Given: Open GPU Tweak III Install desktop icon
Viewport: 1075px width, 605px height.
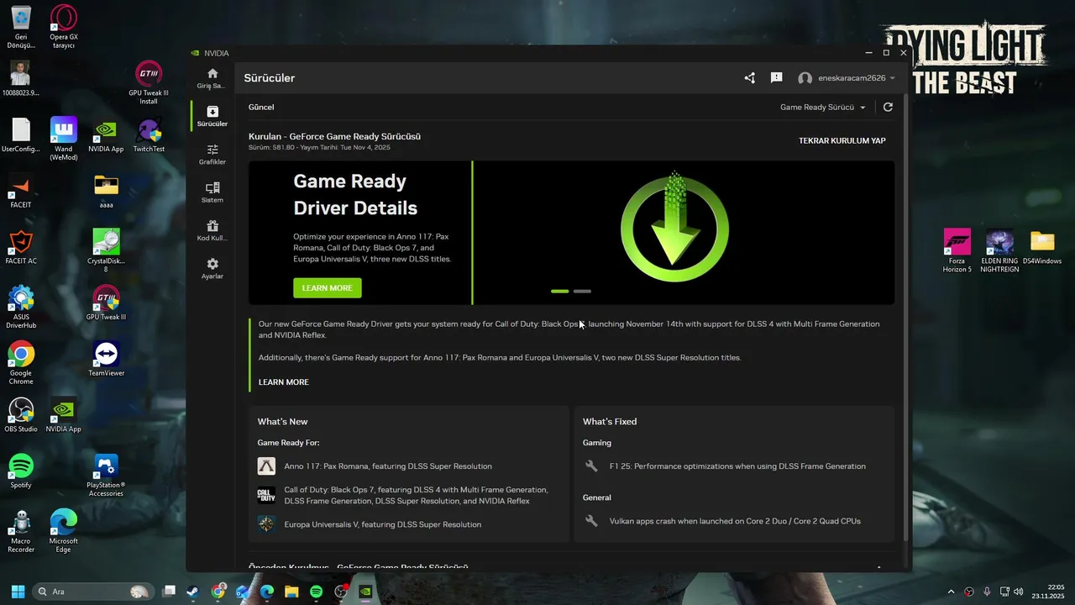Looking at the screenshot, I should click(149, 82).
